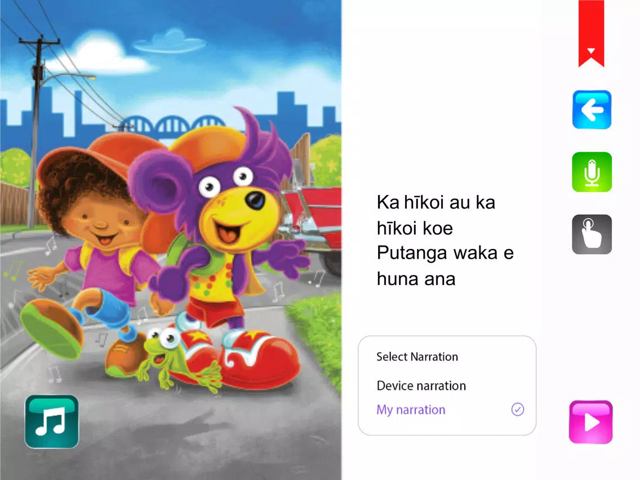
Task: Click the blue back arrow button
Action: [592, 109]
